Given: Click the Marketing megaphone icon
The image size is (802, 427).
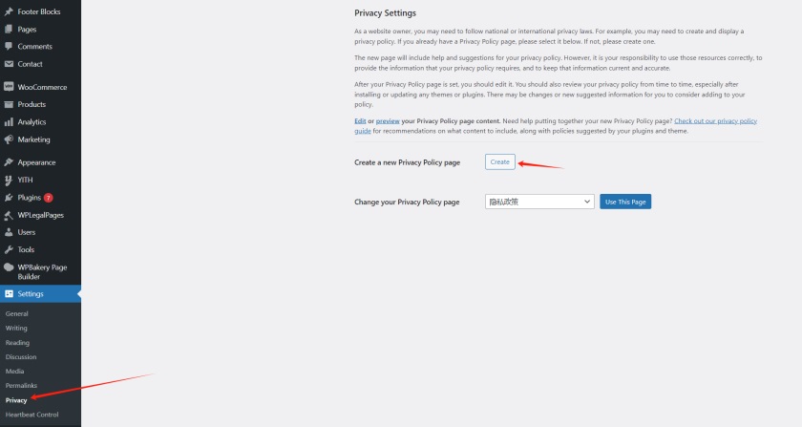Looking at the screenshot, I should (x=9, y=139).
